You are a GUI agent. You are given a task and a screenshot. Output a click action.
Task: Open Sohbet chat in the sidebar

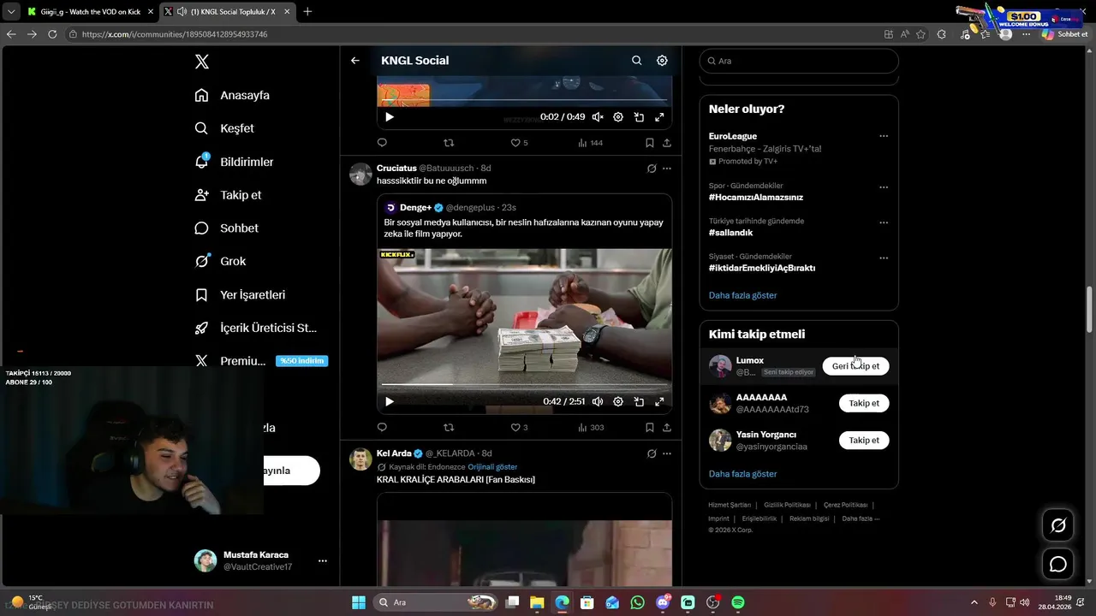pos(226,228)
